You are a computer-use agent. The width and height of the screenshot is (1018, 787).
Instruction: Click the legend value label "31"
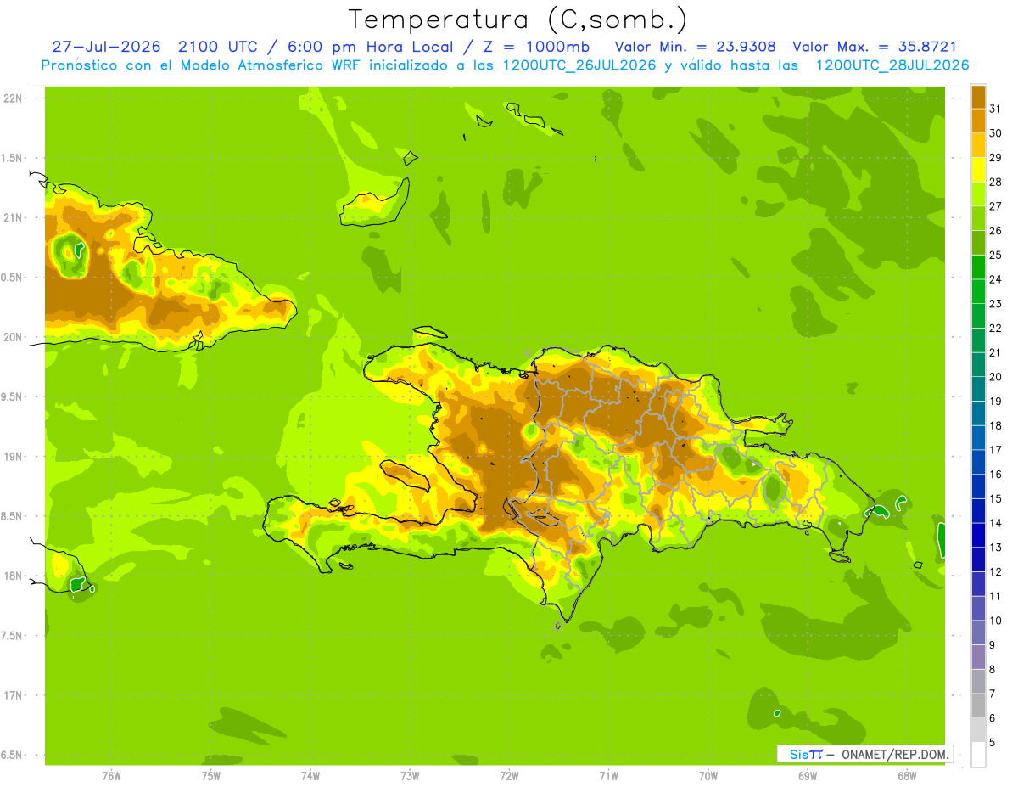995,109
